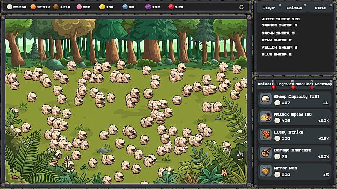Click the blue wool currency icon

[125, 7]
